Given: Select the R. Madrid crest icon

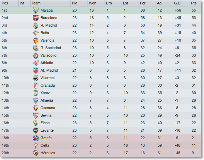Looking at the screenshot, I should (x=36, y=26).
